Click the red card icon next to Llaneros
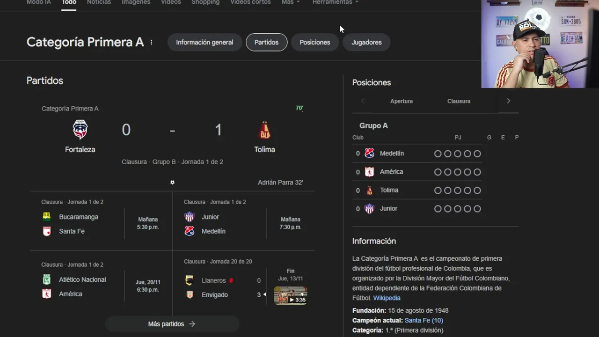 (231, 280)
